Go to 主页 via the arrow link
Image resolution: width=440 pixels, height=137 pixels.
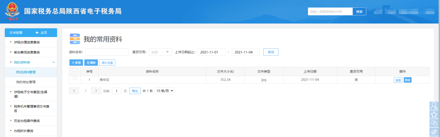click(x=41, y=33)
